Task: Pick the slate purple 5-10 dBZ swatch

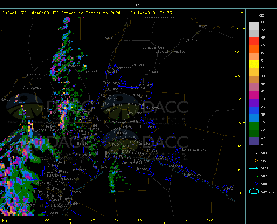Action: click(x=254, y=141)
